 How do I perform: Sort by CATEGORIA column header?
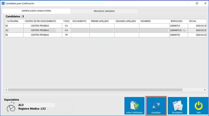[x=14, y=21]
